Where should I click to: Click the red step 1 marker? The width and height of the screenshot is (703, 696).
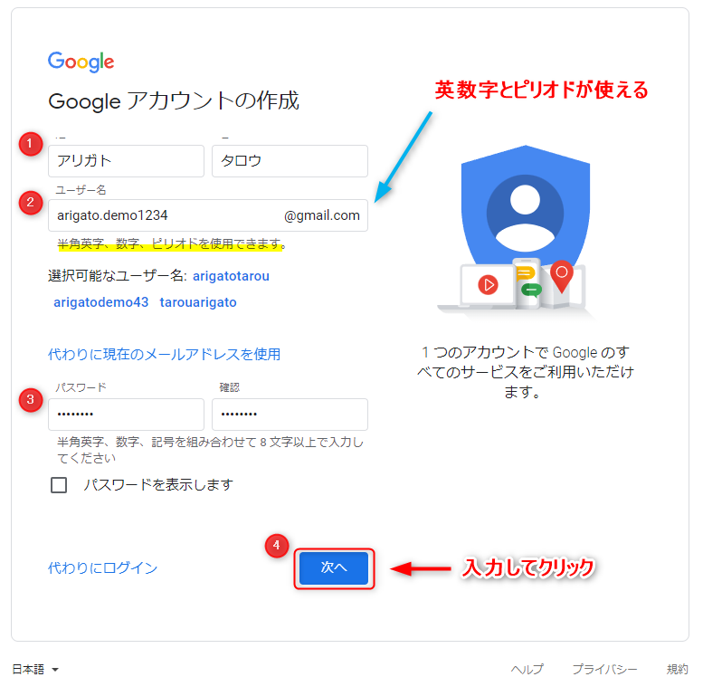click(x=31, y=144)
